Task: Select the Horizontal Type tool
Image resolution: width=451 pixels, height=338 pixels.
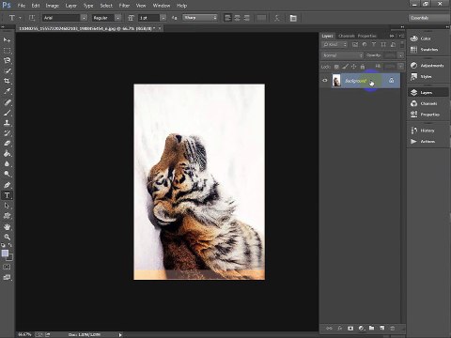Action: pyautogui.click(x=7, y=195)
